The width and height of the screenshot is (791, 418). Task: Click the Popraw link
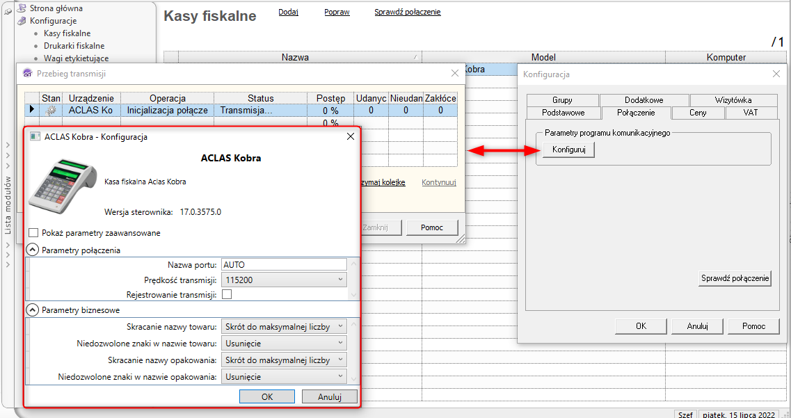pyautogui.click(x=337, y=12)
